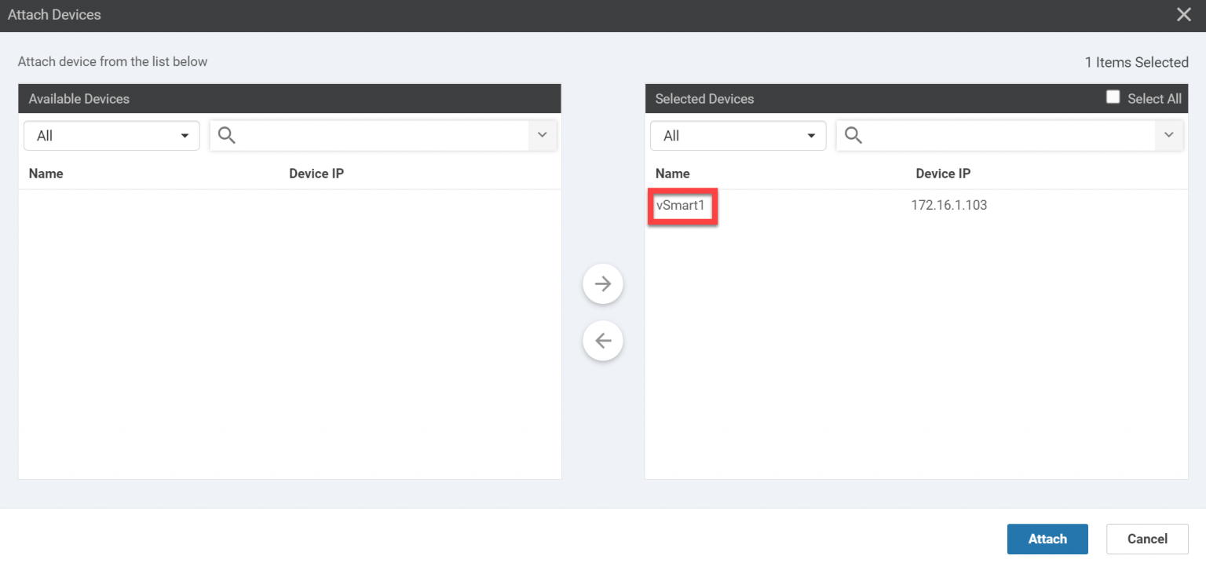
Task: Enable the Select All checkbox
Action: pos(1113,96)
